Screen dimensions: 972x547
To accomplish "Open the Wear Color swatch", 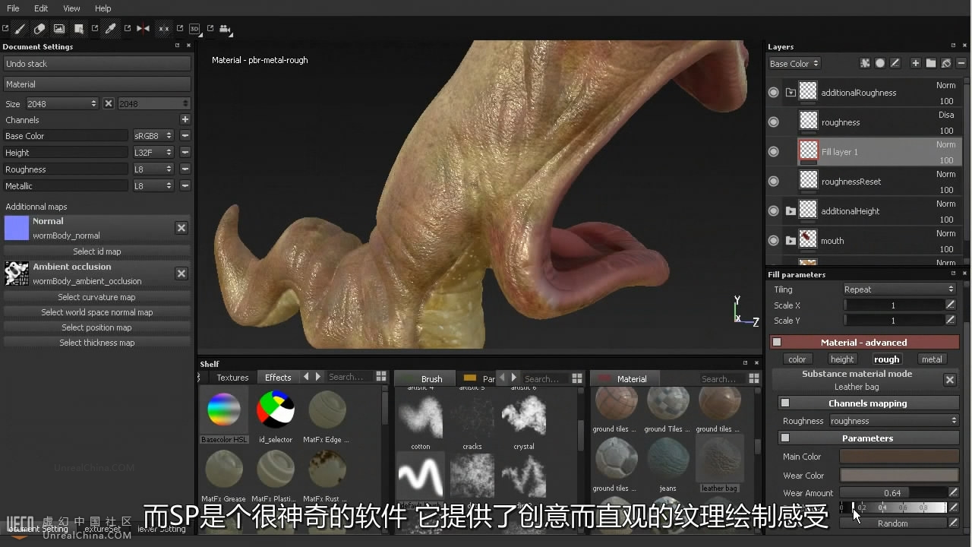I will point(899,476).
